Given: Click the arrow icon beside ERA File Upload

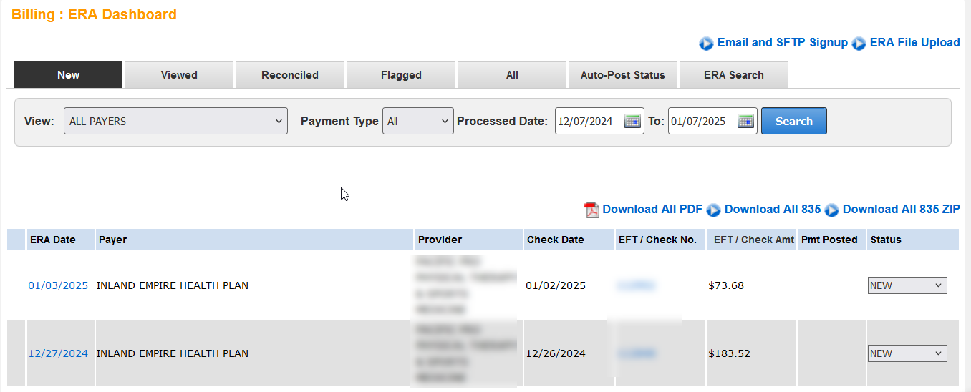Looking at the screenshot, I should pyautogui.click(x=859, y=44).
